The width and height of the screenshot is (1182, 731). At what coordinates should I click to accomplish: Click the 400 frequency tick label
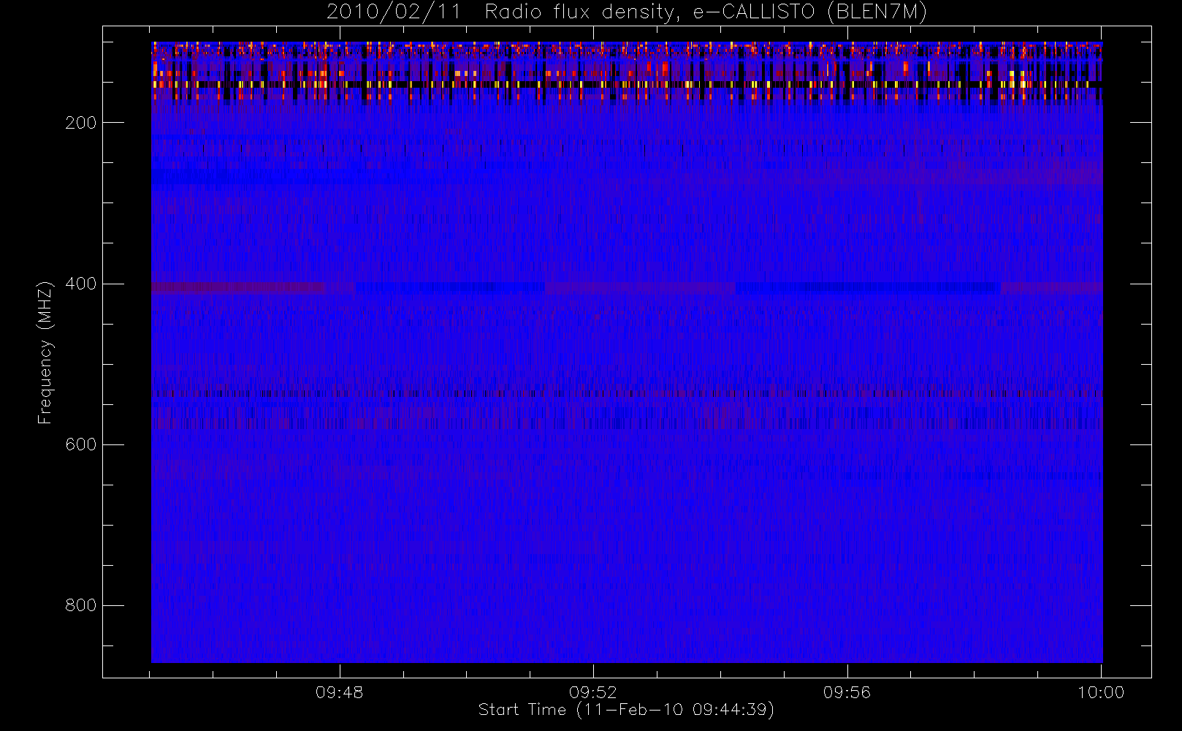coord(81,284)
